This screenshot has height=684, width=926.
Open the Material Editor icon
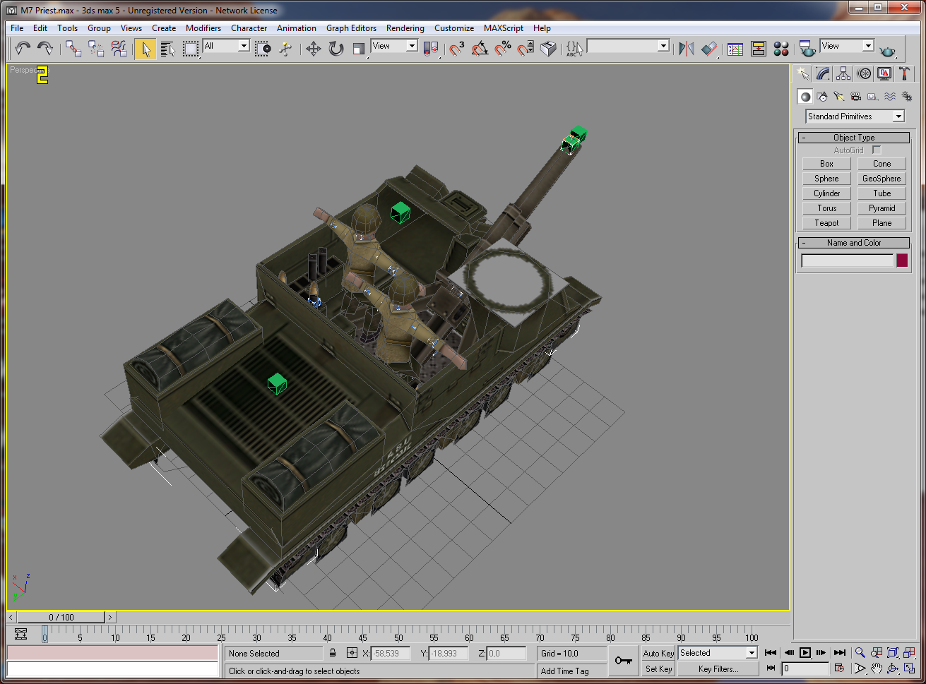point(780,48)
